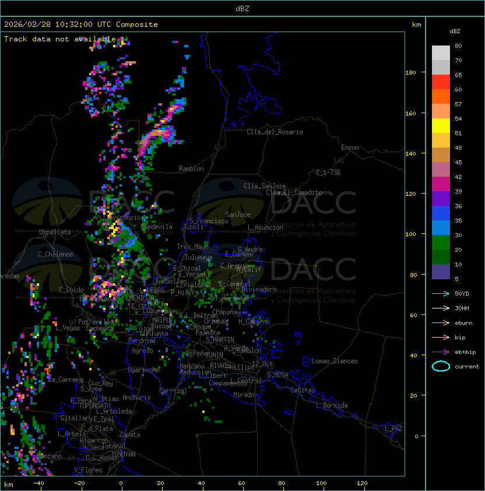Click the pink bip arrow legend icon
485x491 pixels.
coord(441,337)
